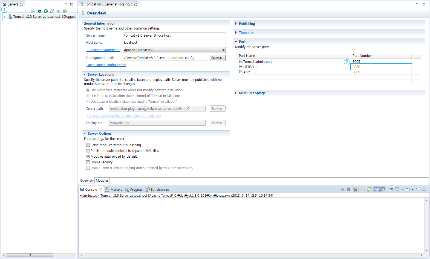Screen dimensions: 430x259
Task: Click the console Terminate square icon
Action: (342, 189)
